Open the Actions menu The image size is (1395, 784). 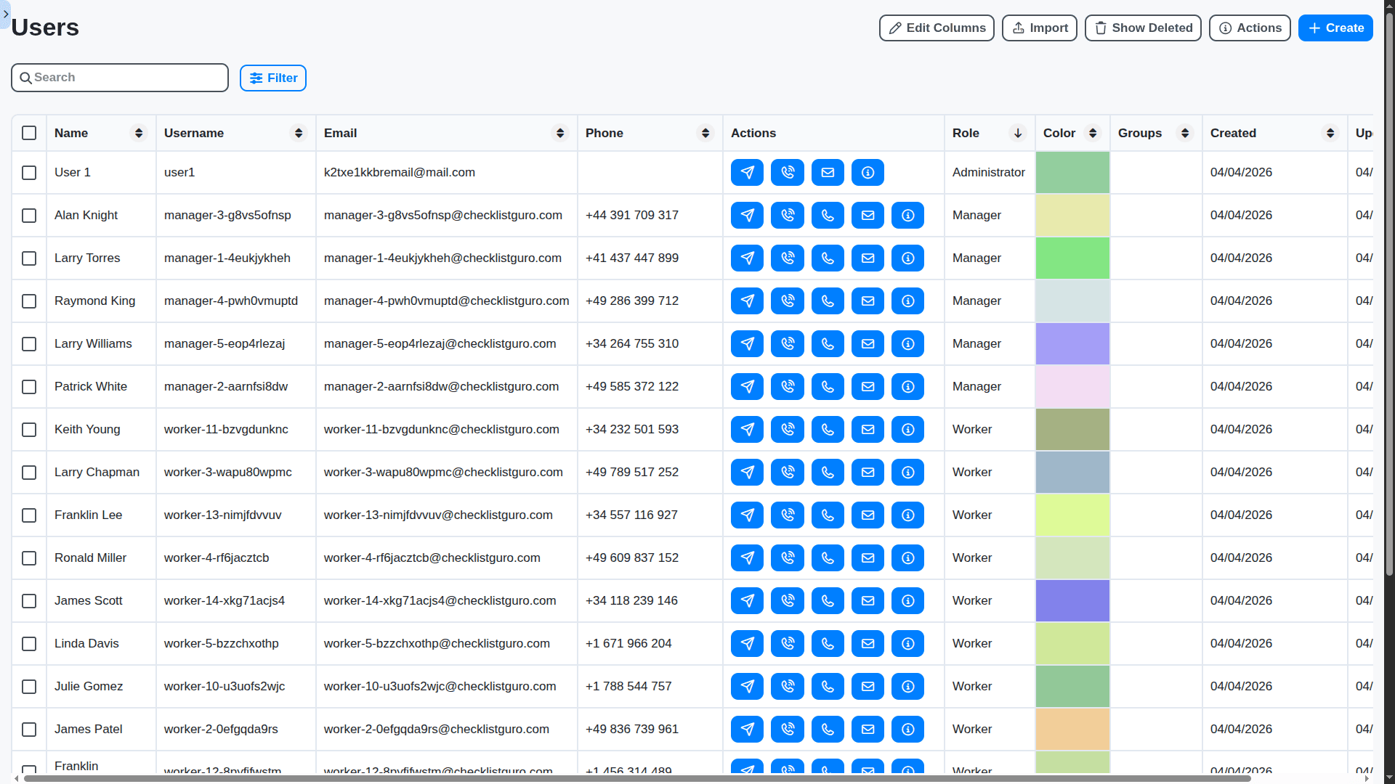coord(1249,28)
